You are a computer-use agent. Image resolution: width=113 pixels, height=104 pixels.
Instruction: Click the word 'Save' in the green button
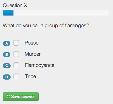(x=16, y=97)
